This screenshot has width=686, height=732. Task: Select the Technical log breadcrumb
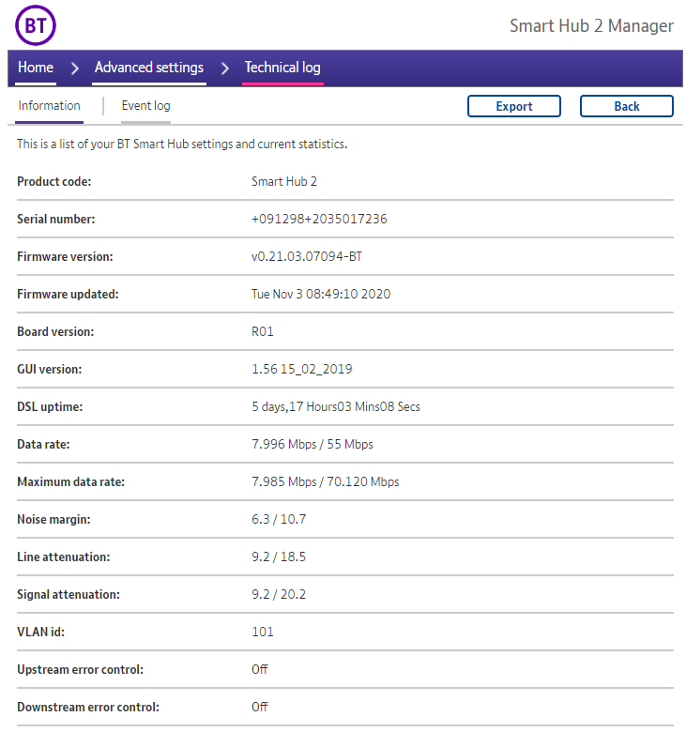(x=282, y=68)
